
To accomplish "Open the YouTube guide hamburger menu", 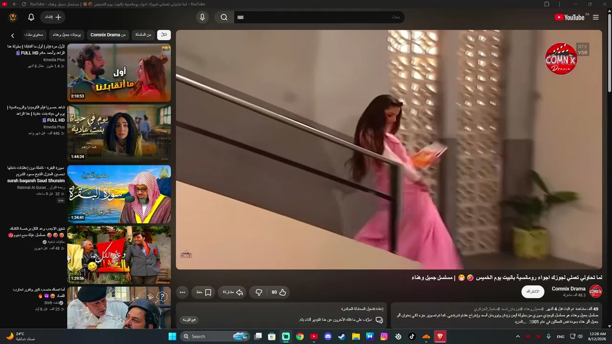I will [x=596, y=17].
